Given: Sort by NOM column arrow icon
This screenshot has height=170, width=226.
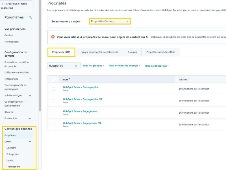Looking at the screenshot, I should pyautogui.click(x=69, y=79).
